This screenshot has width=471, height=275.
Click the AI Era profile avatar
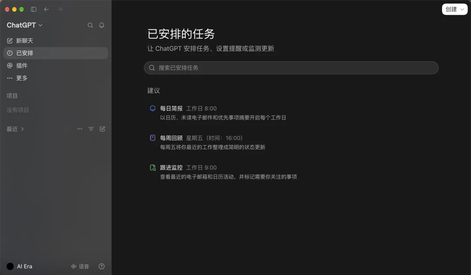coord(10,266)
